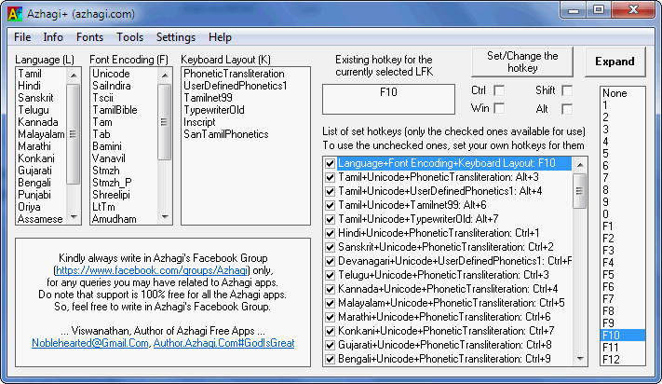This screenshot has width=662, height=384.
Task: Uncheck Bengali+Unicode+PhoneticTransliteration Ctrl+9 checkbox
Action: (x=331, y=359)
